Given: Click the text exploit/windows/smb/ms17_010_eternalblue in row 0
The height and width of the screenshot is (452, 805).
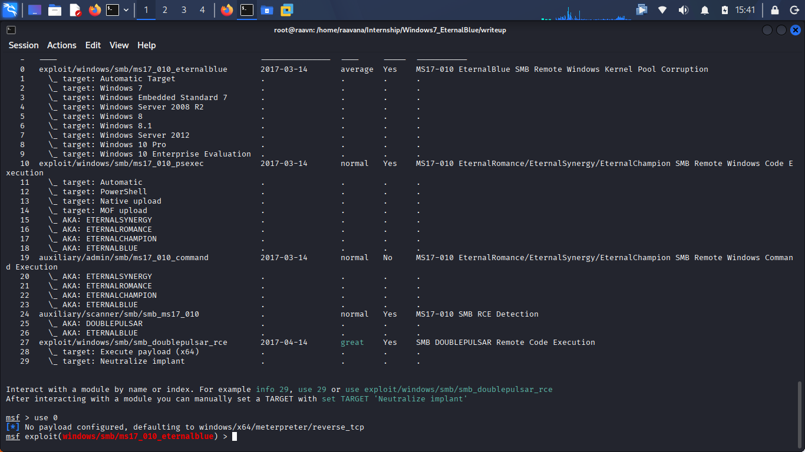Looking at the screenshot, I should tap(133, 69).
